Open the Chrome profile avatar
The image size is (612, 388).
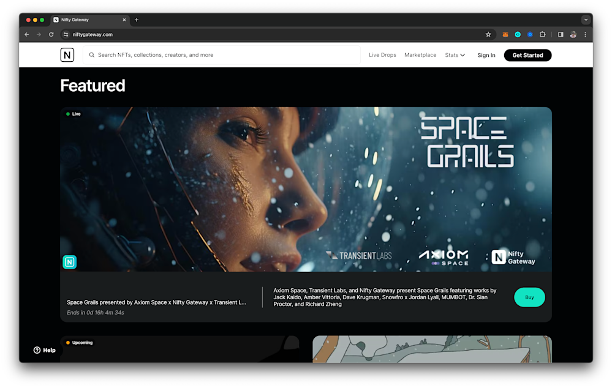click(x=573, y=35)
